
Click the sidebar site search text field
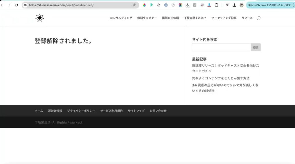click(221, 47)
